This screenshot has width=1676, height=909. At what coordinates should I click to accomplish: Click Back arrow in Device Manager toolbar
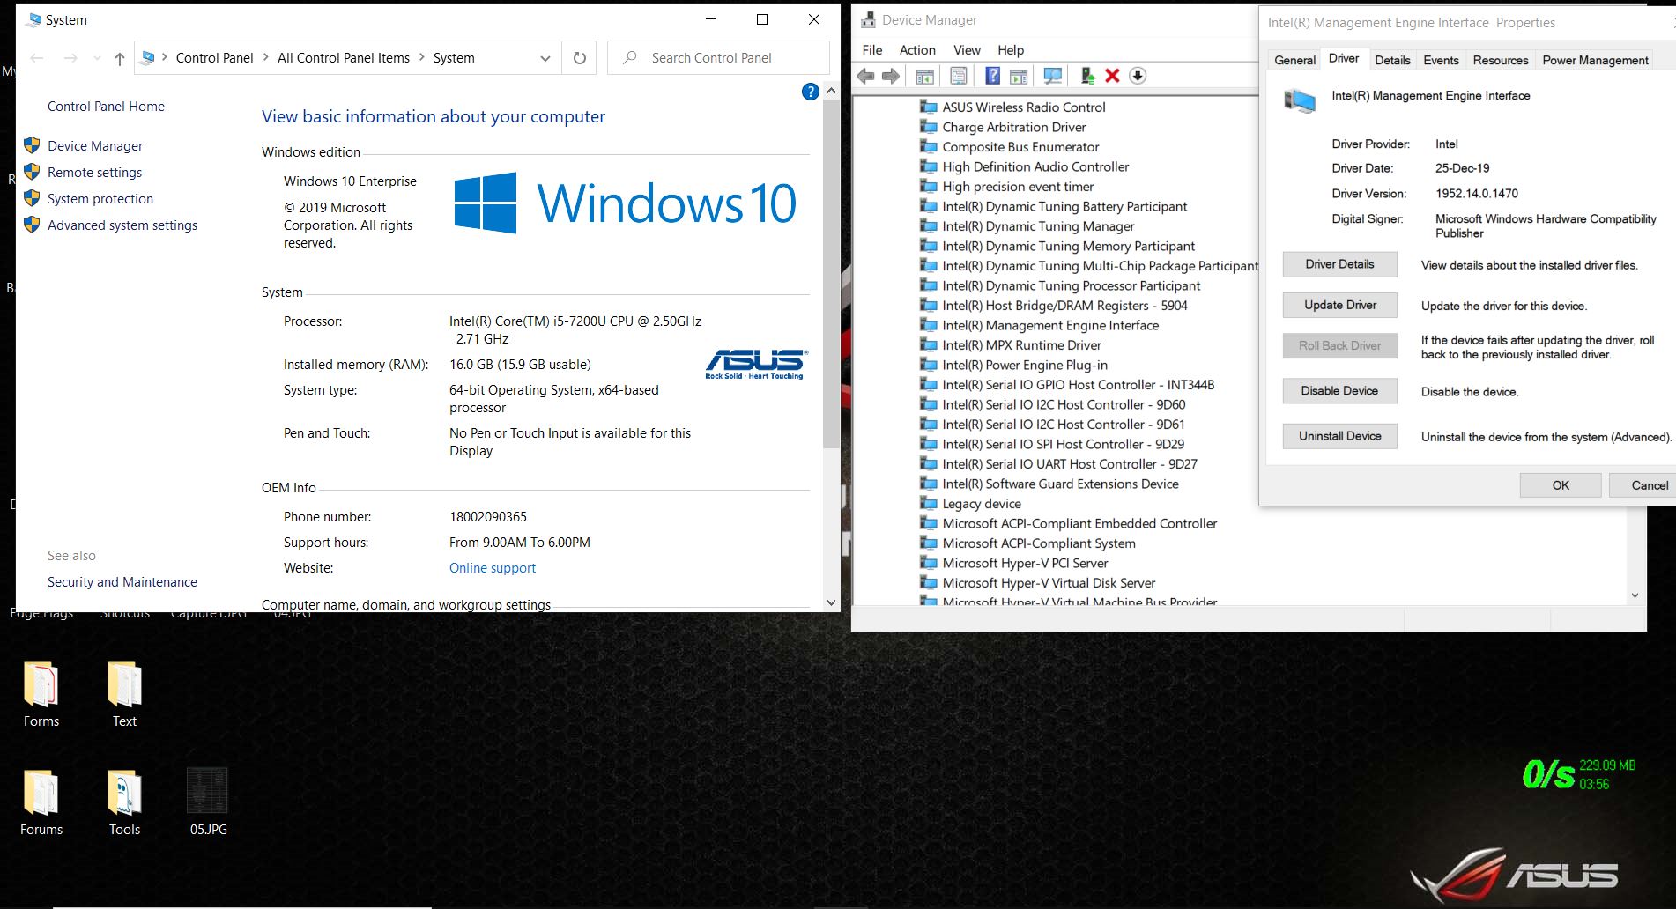865,77
